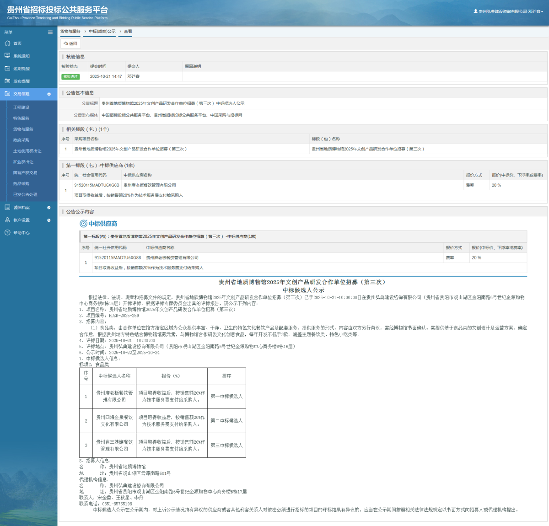Click the 逾期提醒 sidebar icon
This screenshot has height=526, width=549.
7,69
